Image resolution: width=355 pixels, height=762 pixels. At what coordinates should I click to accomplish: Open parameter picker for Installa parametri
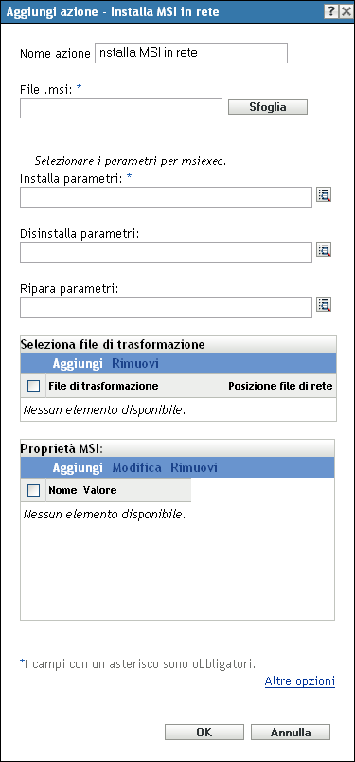[x=324, y=195]
